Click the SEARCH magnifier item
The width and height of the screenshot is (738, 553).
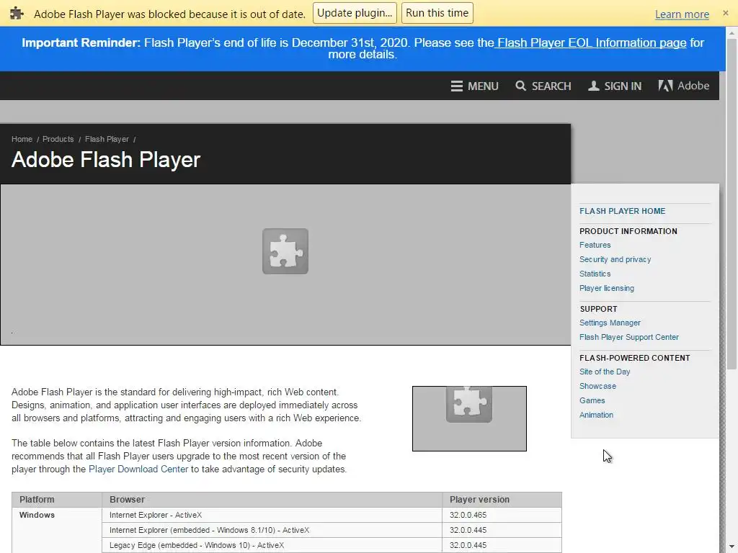pyautogui.click(x=543, y=86)
